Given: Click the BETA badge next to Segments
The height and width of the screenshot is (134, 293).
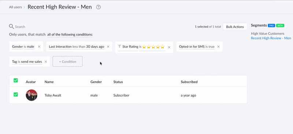Looking at the screenshot, I should coord(280,26).
